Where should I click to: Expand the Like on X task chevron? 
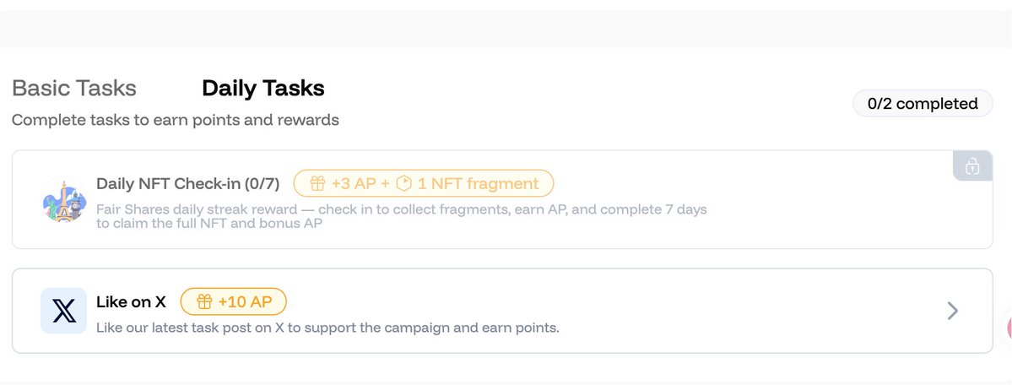pos(953,311)
